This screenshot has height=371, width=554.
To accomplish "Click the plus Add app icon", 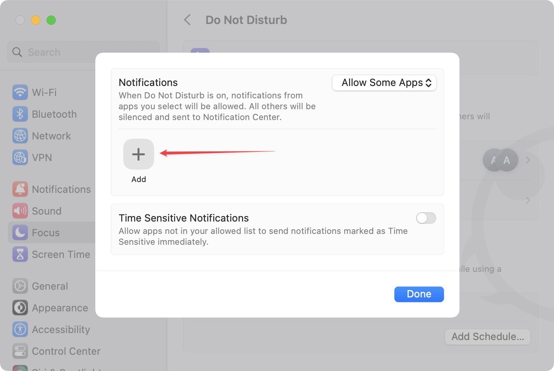I will (x=138, y=154).
